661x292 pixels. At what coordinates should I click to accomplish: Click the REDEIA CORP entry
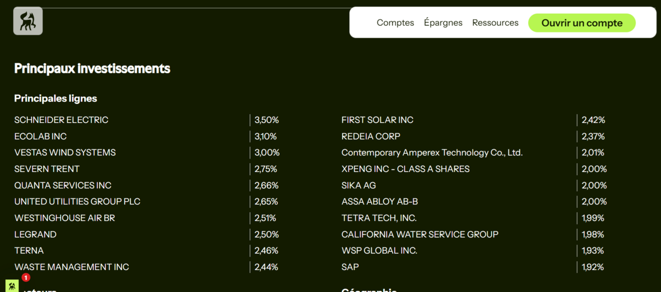point(371,136)
